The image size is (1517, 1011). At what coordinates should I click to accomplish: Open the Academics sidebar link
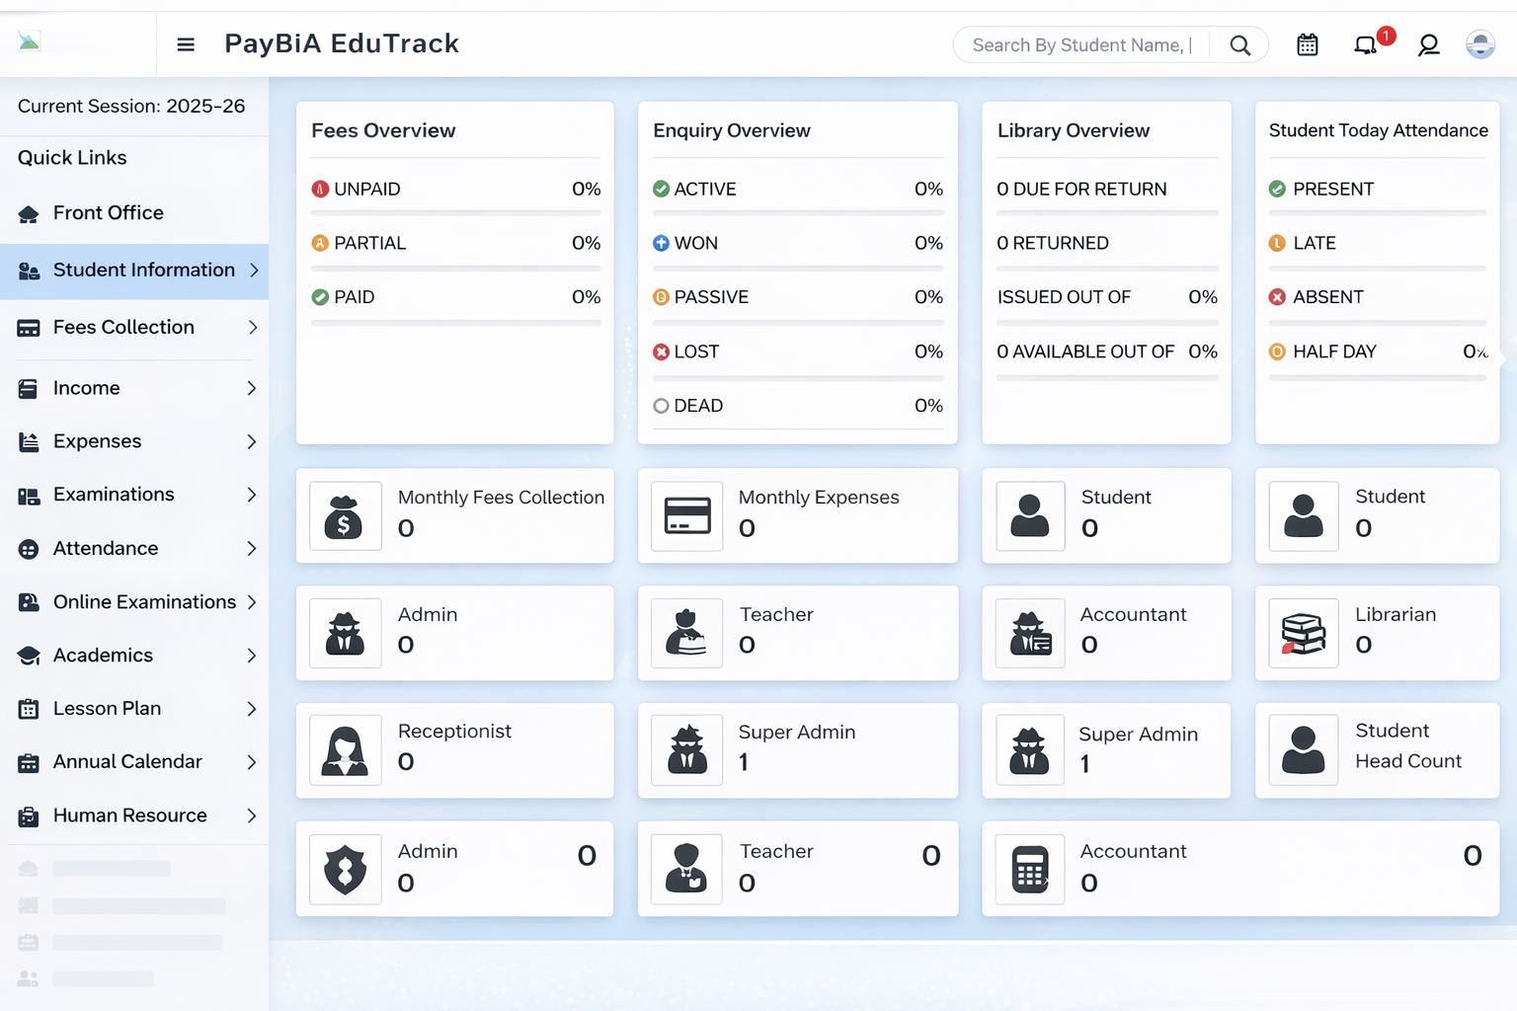tap(104, 655)
